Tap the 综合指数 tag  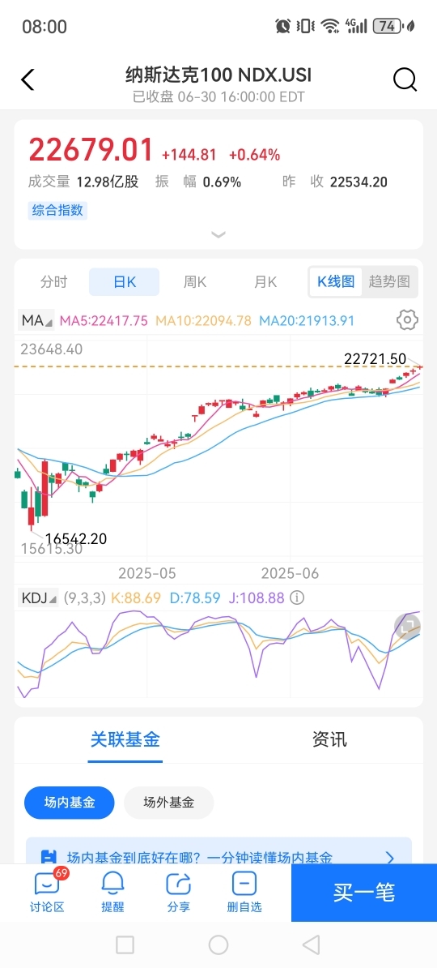[58, 210]
